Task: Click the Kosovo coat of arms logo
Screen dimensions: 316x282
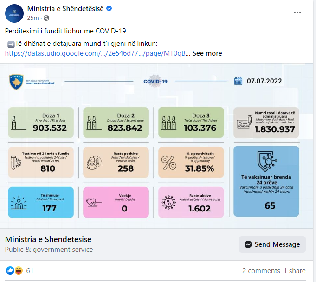Action: click(x=16, y=82)
